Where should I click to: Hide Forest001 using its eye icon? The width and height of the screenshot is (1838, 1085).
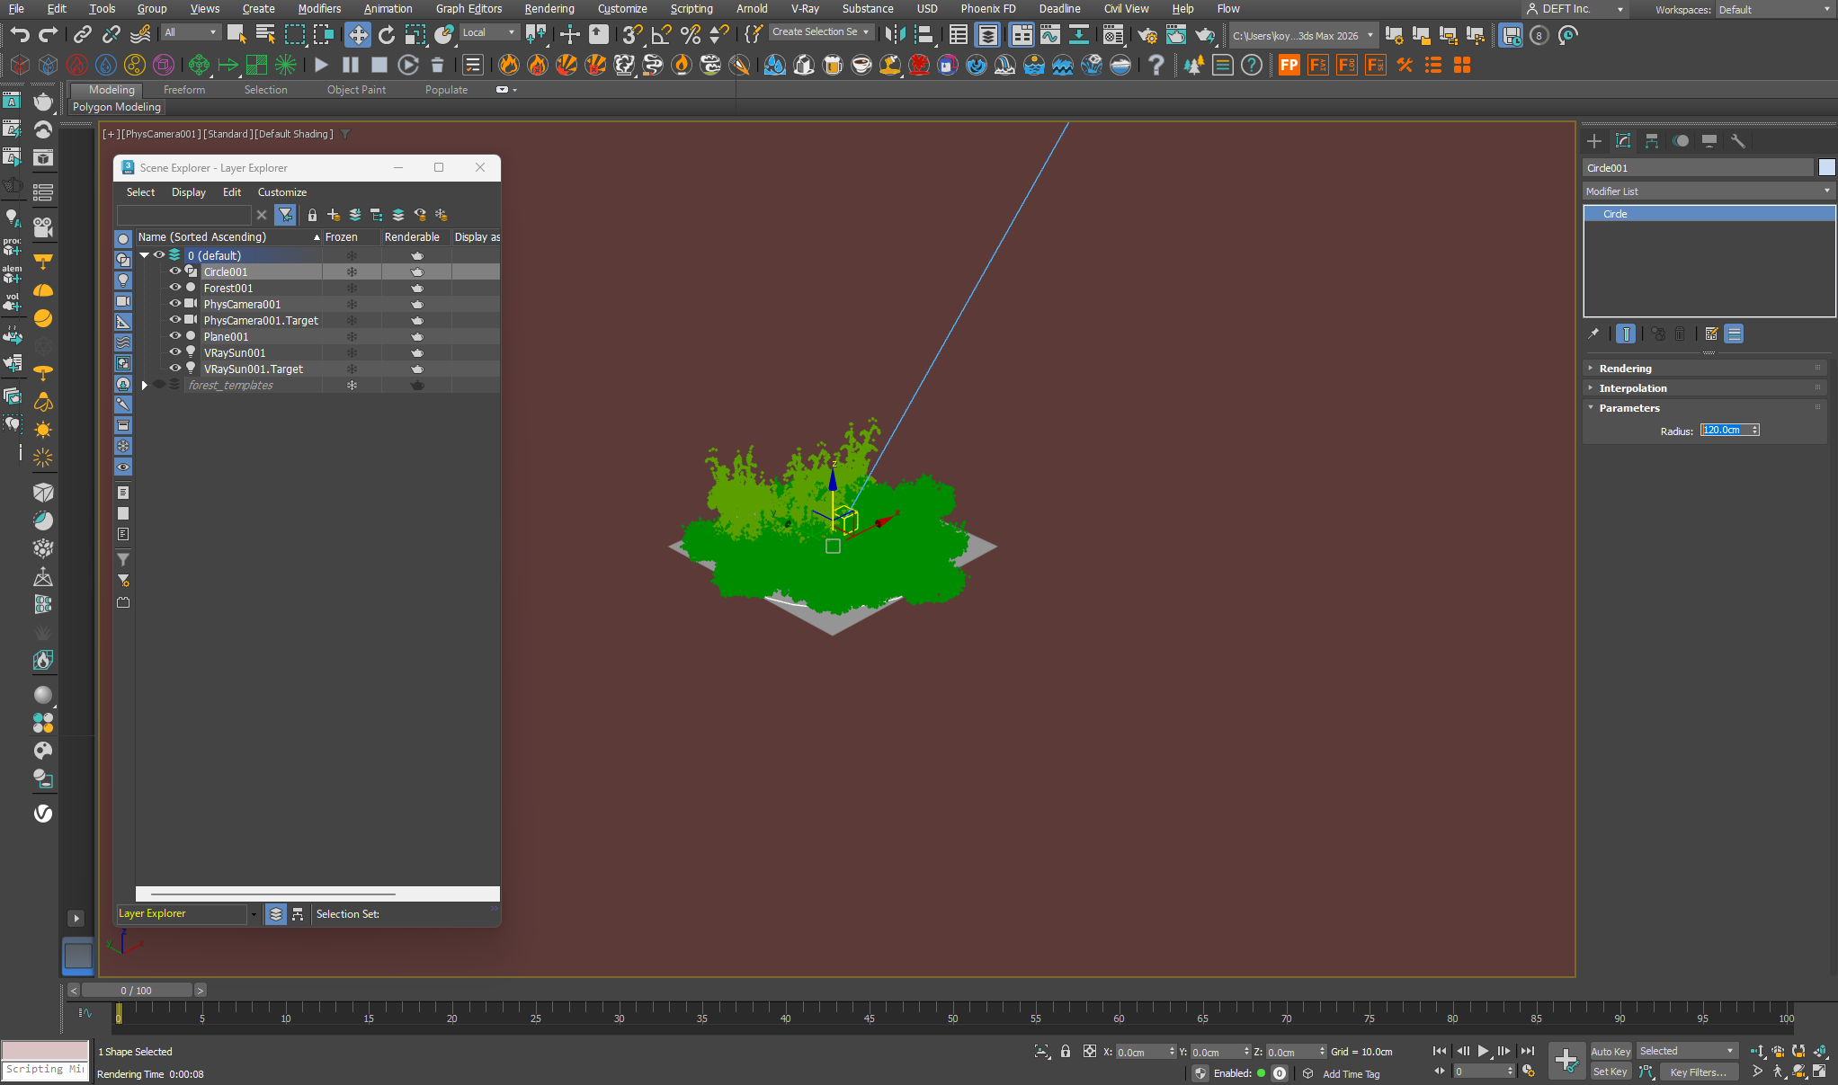(x=175, y=288)
